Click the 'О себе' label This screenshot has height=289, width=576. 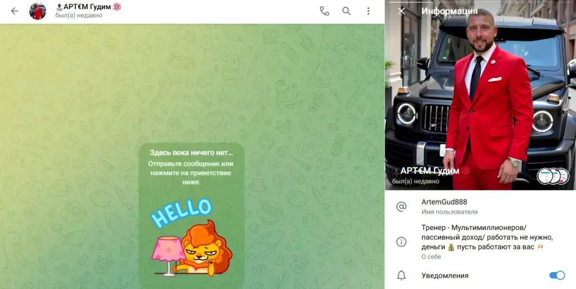[x=431, y=257]
